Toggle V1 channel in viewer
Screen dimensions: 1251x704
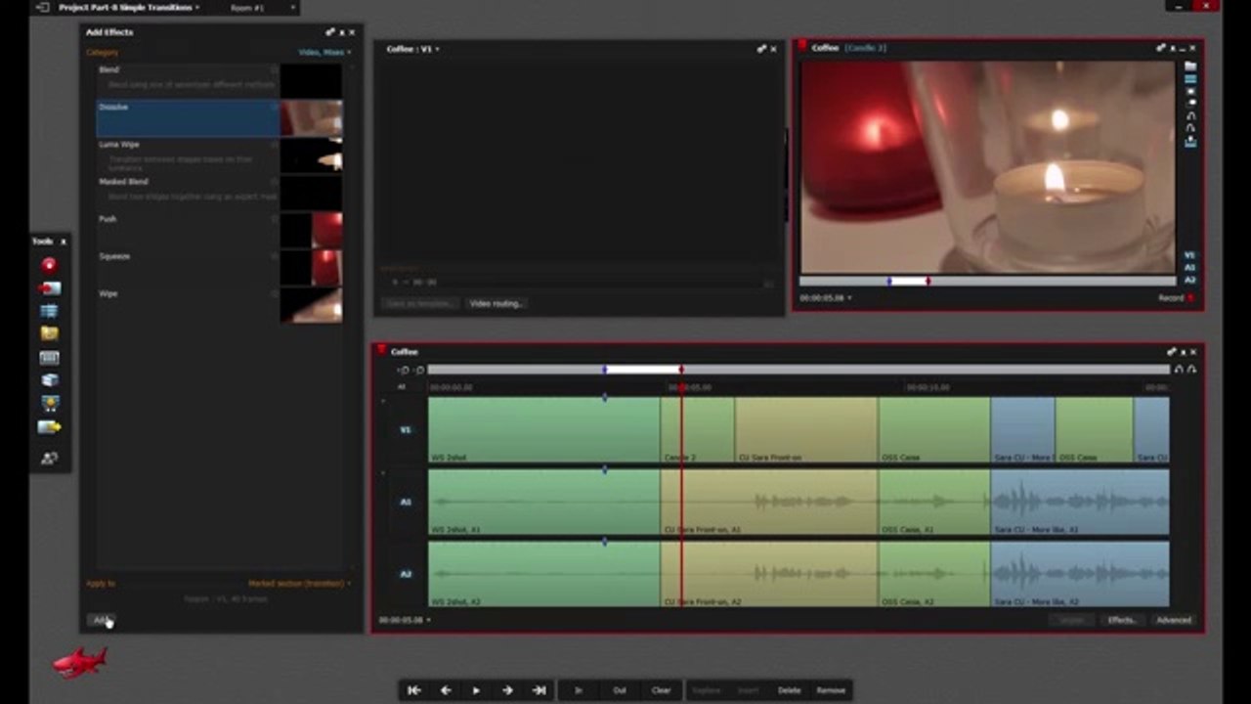point(1189,255)
